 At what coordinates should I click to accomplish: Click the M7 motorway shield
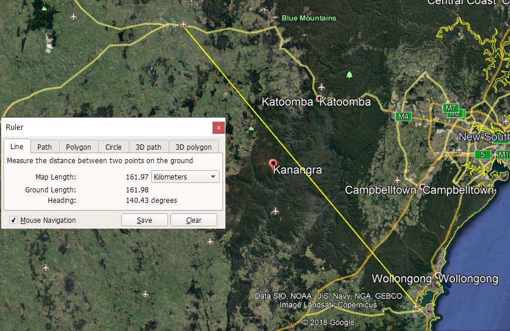tap(450, 108)
